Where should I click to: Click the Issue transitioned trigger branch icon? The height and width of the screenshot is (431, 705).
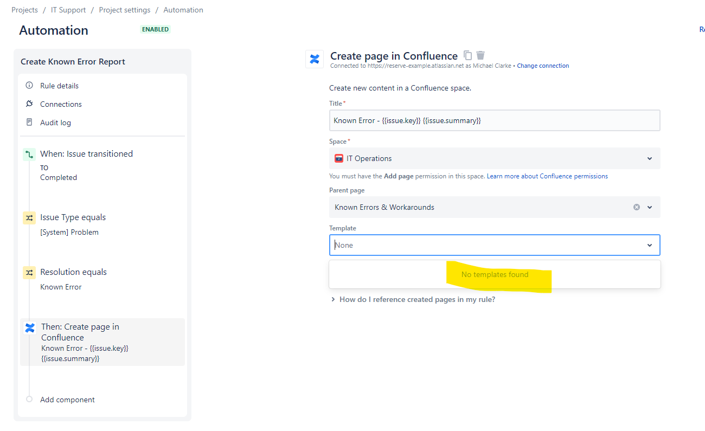pos(29,155)
